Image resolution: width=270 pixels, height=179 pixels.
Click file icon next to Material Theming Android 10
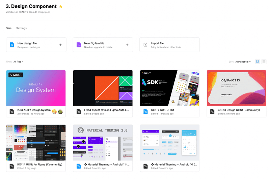click(x=145, y=166)
